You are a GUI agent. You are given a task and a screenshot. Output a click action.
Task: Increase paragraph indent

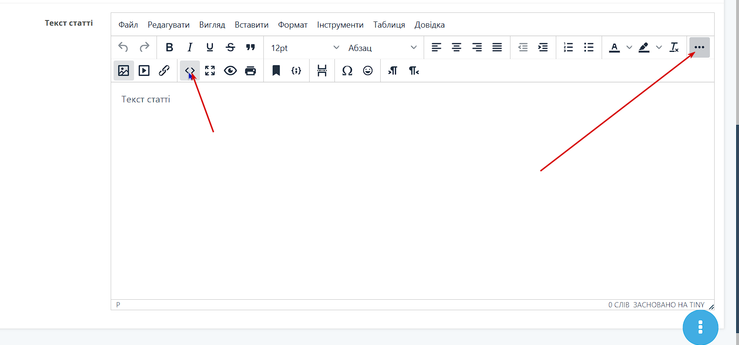[543, 47]
